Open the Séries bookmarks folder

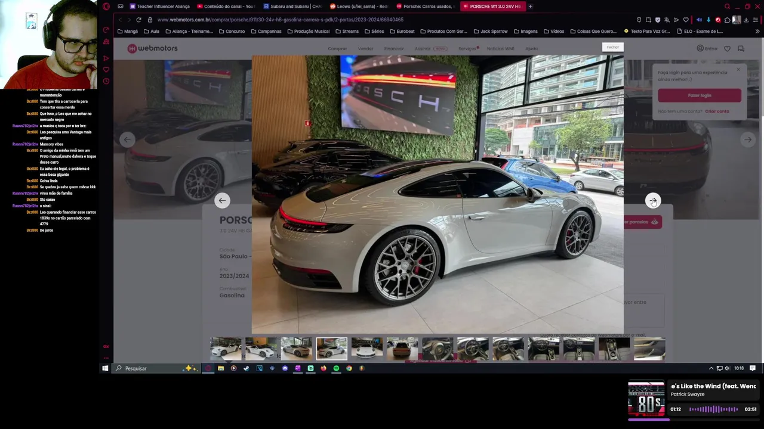[x=374, y=31]
